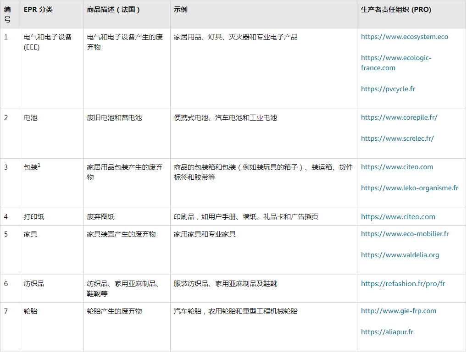Click the 轮胎 category cell in row 7

point(29,310)
